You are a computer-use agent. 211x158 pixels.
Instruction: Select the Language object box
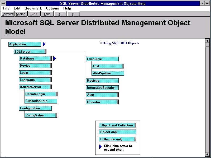tap(35, 80)
